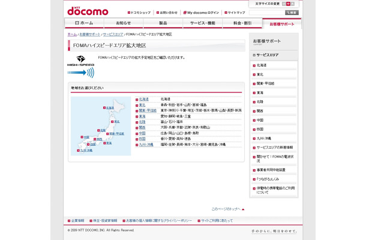This screenshot has height=240, width=366.
Task: Open 東海 in the right sidebar
Action: [260, 93]
